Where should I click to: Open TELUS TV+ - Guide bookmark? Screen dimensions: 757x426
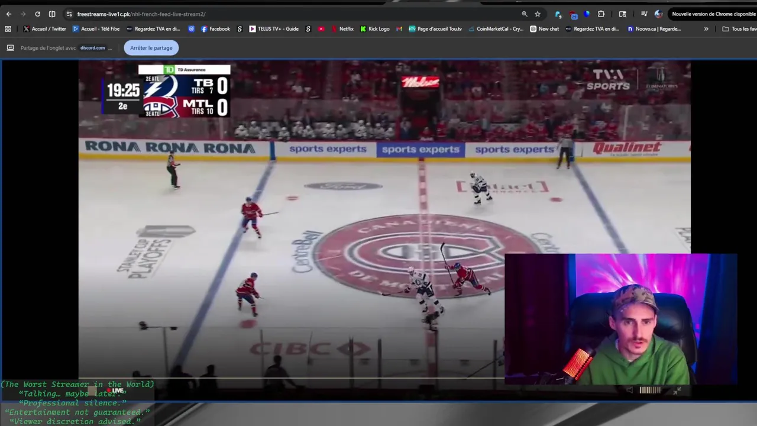(274, 28)
